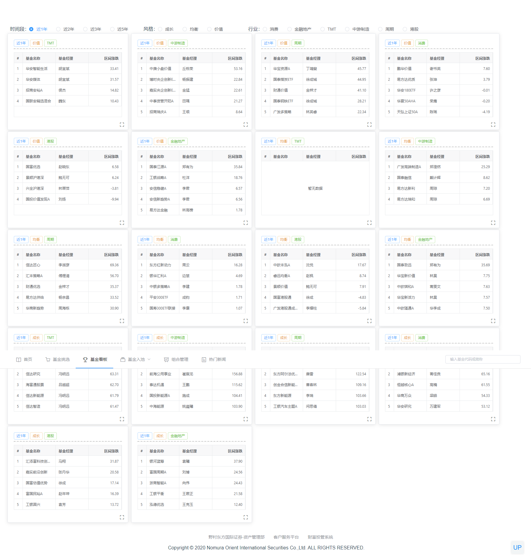Viewport: 531px width, 556px height.
Task: Expand the 近1年 价值 金融地产 card fullscreen
Action: coord(246,223)
